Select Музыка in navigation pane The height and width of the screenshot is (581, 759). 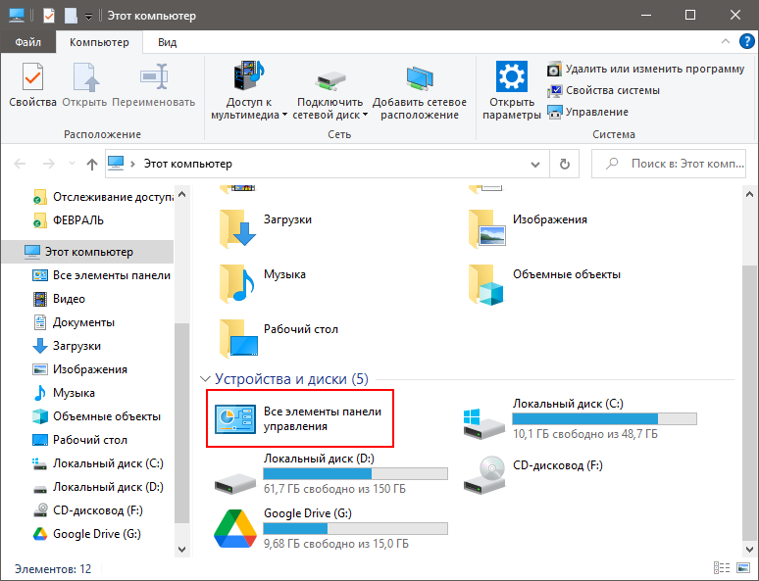point(64,393)
